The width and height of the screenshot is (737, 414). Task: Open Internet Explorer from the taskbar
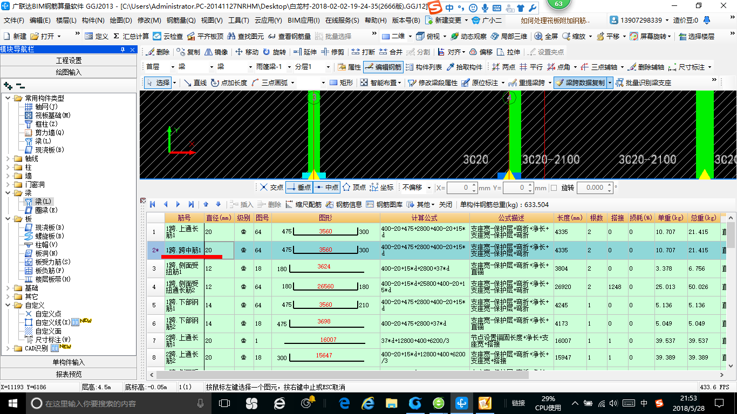point(368,403)
